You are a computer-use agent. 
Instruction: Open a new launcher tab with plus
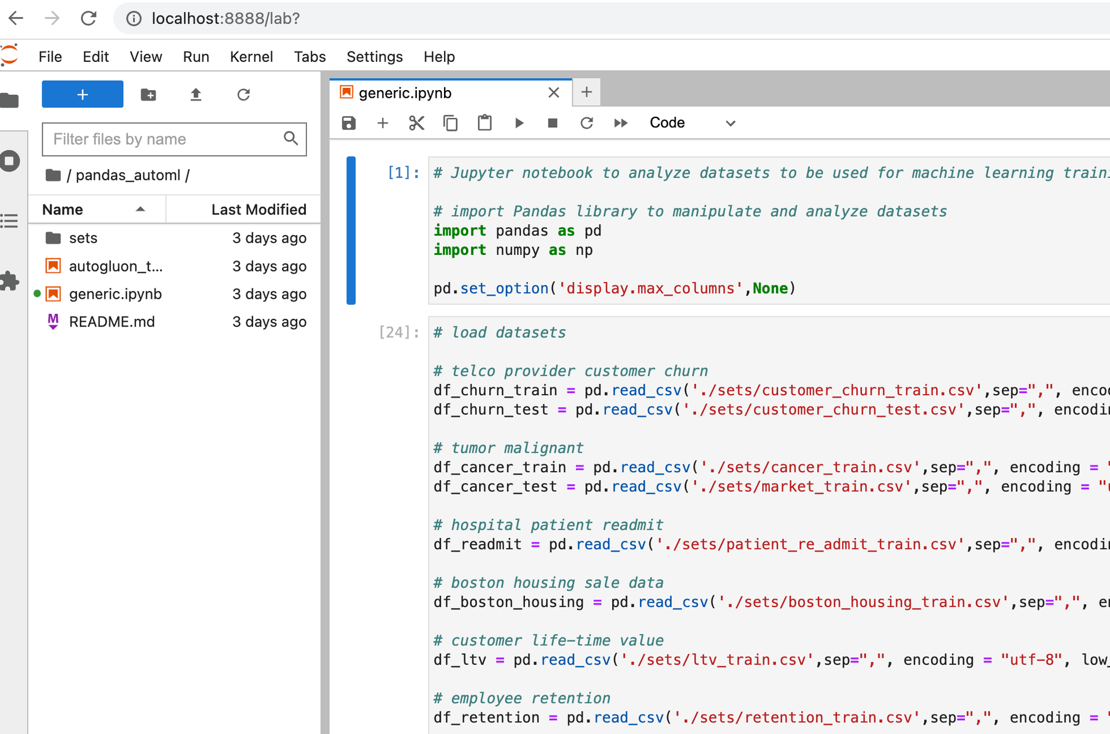pos(586,92)
